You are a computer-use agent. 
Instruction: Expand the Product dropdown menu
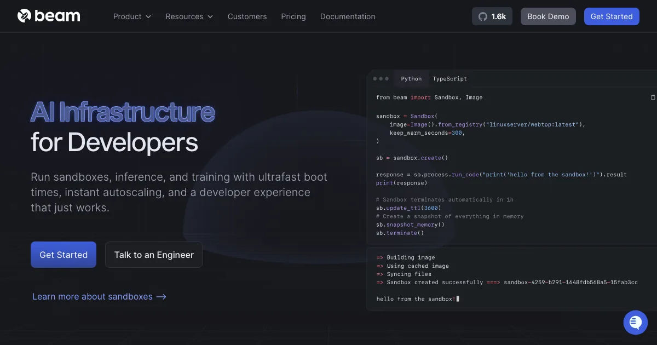click(x=132, y=16)
